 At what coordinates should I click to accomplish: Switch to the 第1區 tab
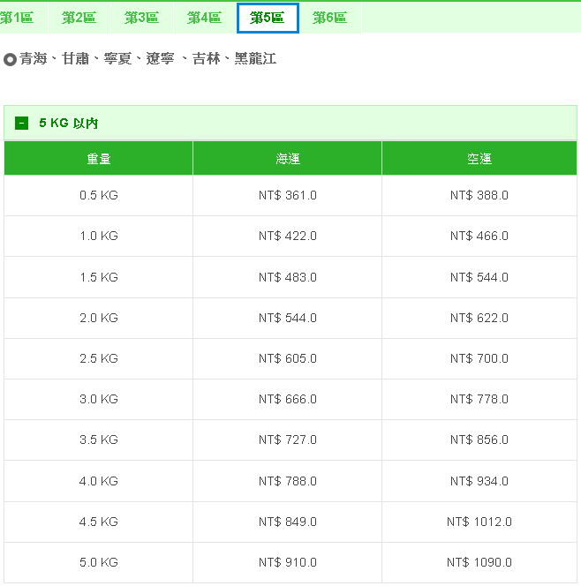[x=17, y=18]
